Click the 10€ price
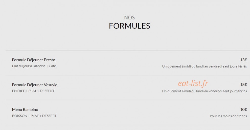Screen dimensions: 250x130 click(x=243, y=110)
